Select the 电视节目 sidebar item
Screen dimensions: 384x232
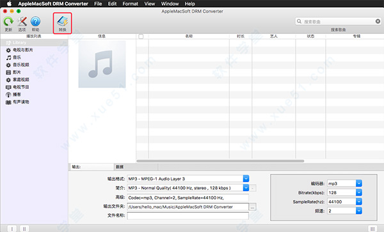21,87
